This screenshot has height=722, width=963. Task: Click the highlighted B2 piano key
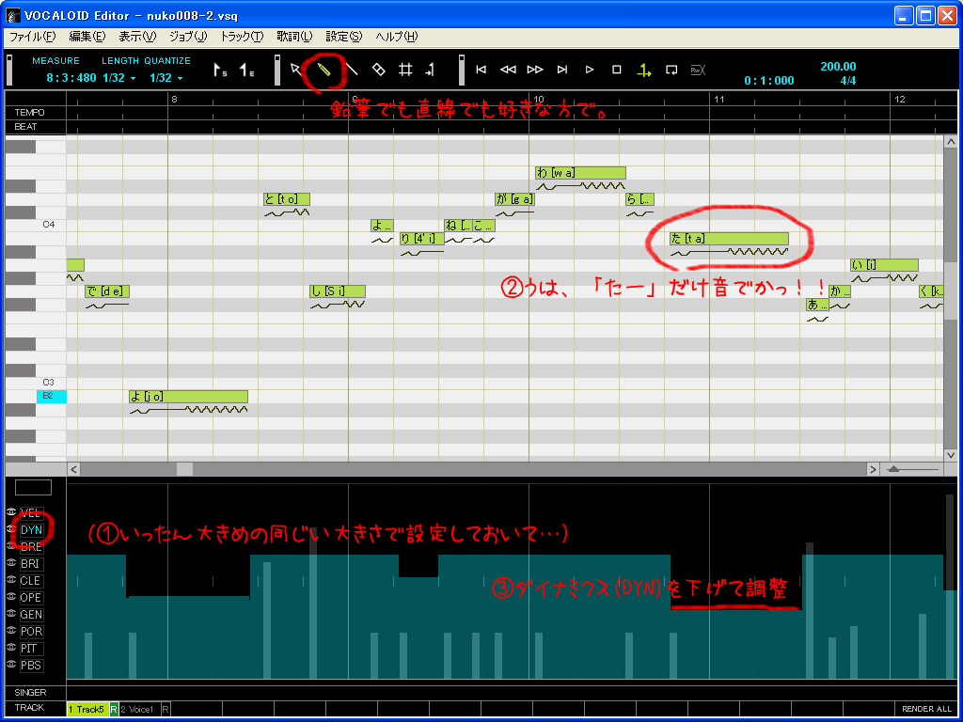[x=52, y=396]
